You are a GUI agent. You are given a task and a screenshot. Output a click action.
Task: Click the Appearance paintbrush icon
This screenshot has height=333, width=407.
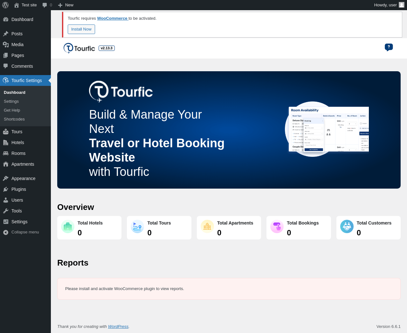[6, 178]
